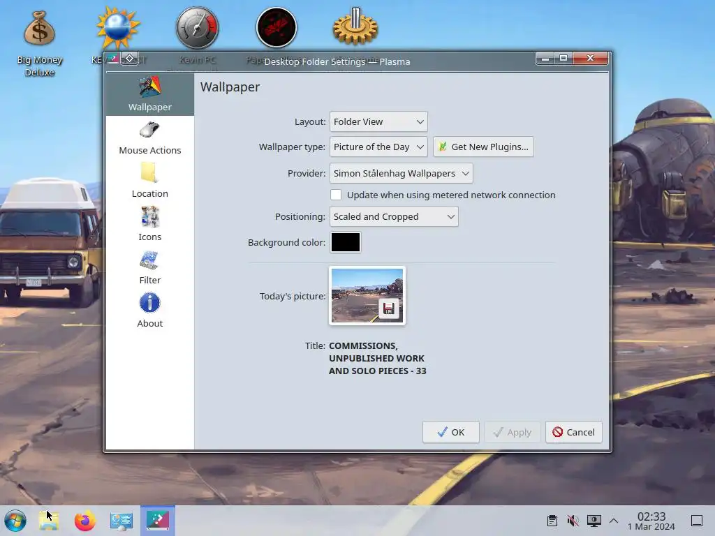Open Big Money Deluxe desktop icon

pos(40,43)
